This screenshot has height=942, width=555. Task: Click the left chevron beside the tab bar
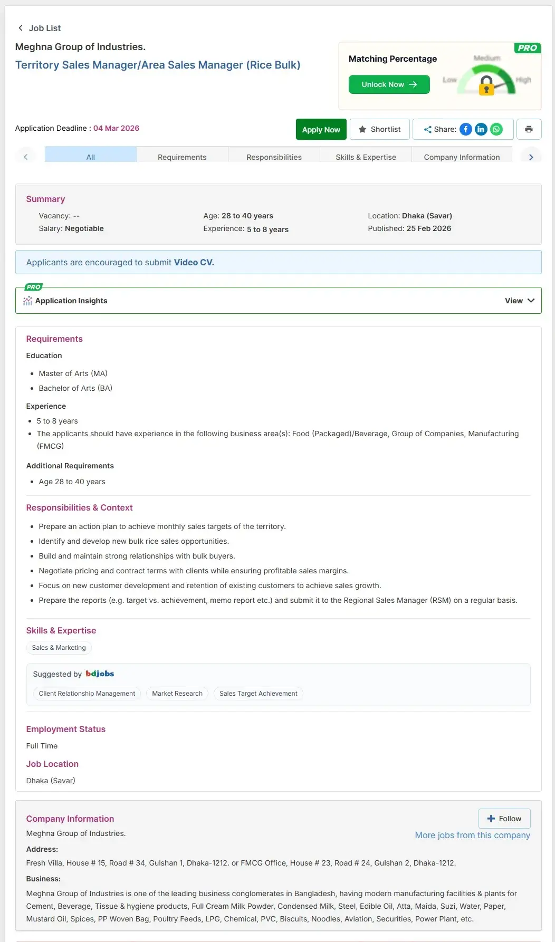pyautogui.click(x=26, y=156)
